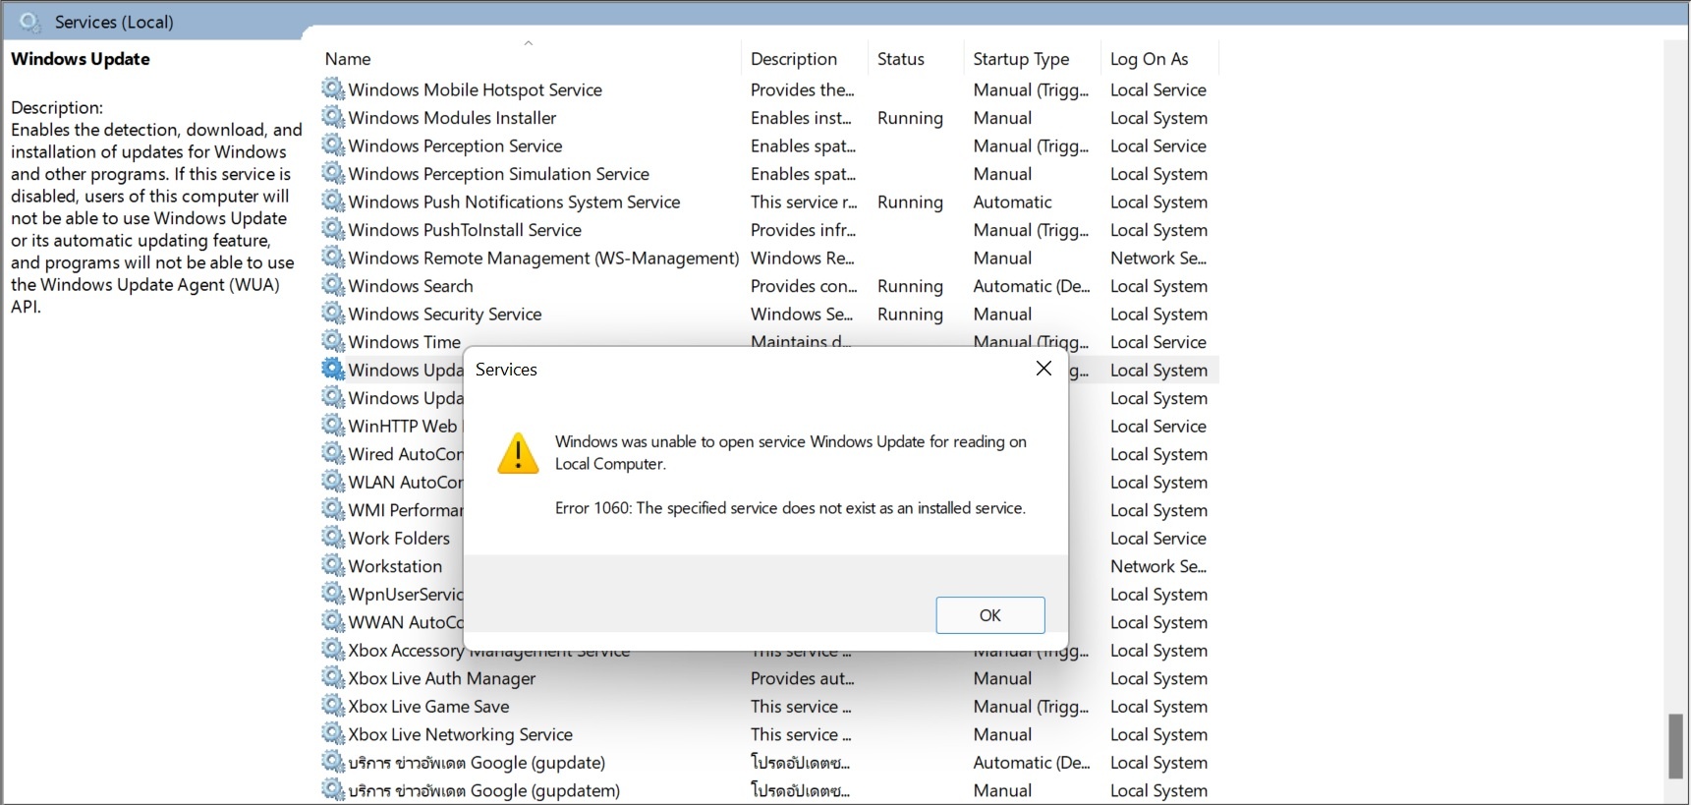This screenshot has height=805, width=1691.
Task: Click Running status of Windows Modules Installer
Action: click(910, 118)
